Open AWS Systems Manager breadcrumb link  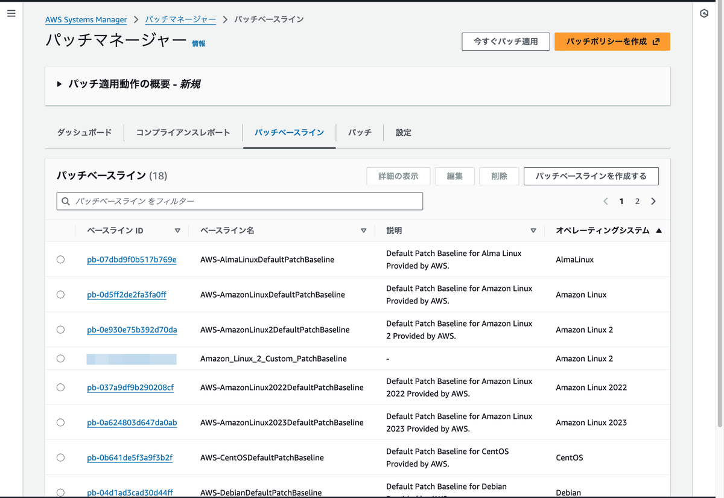click(x=86, y=20)
